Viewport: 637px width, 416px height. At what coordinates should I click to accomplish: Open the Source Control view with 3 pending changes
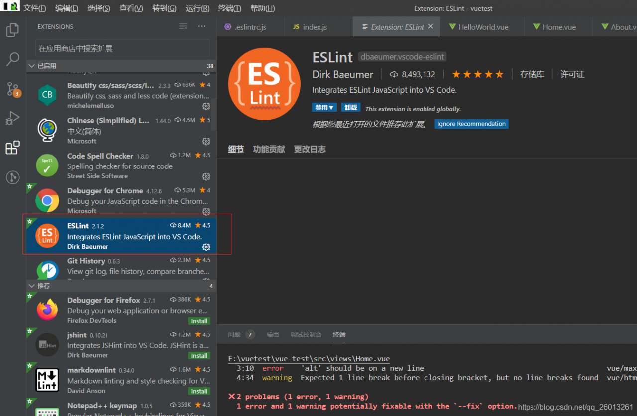tap(12, 88)
